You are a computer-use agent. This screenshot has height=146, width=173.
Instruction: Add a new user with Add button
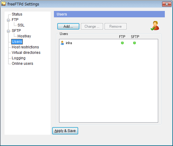coord(68,26)
